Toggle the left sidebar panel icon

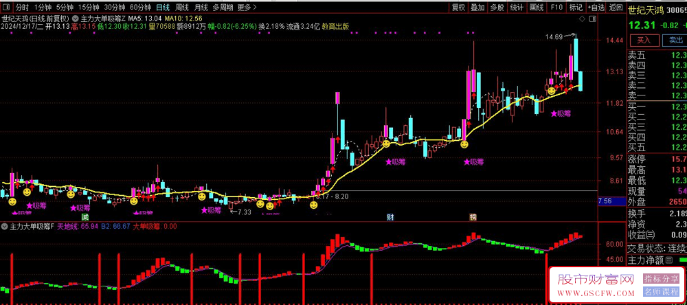click(x=5, y=8)
